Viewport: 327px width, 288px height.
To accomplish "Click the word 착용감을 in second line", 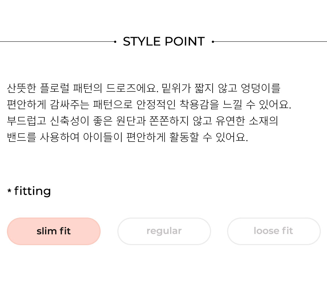I will point(199,104).
